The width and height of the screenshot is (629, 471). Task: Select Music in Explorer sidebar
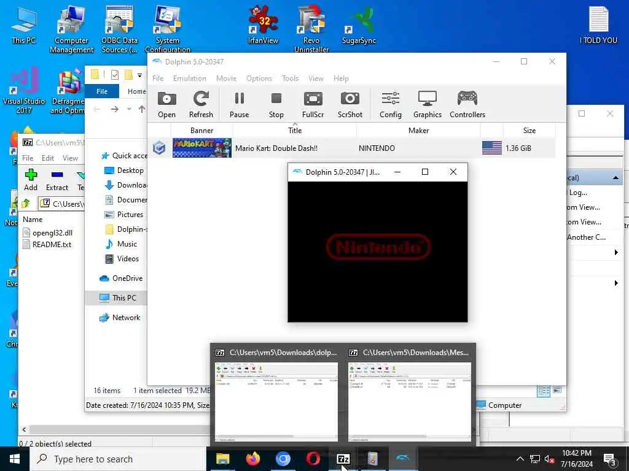(121, 244)
